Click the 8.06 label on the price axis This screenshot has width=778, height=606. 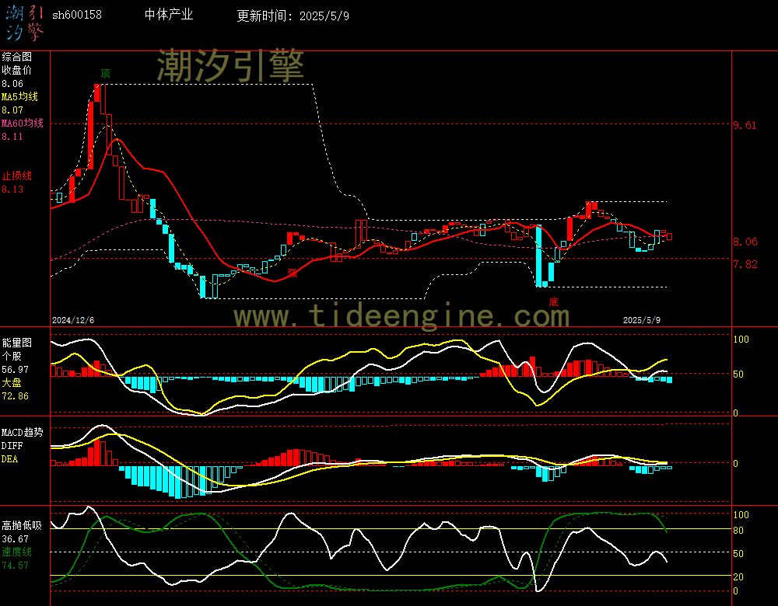(x=745, y=242)
